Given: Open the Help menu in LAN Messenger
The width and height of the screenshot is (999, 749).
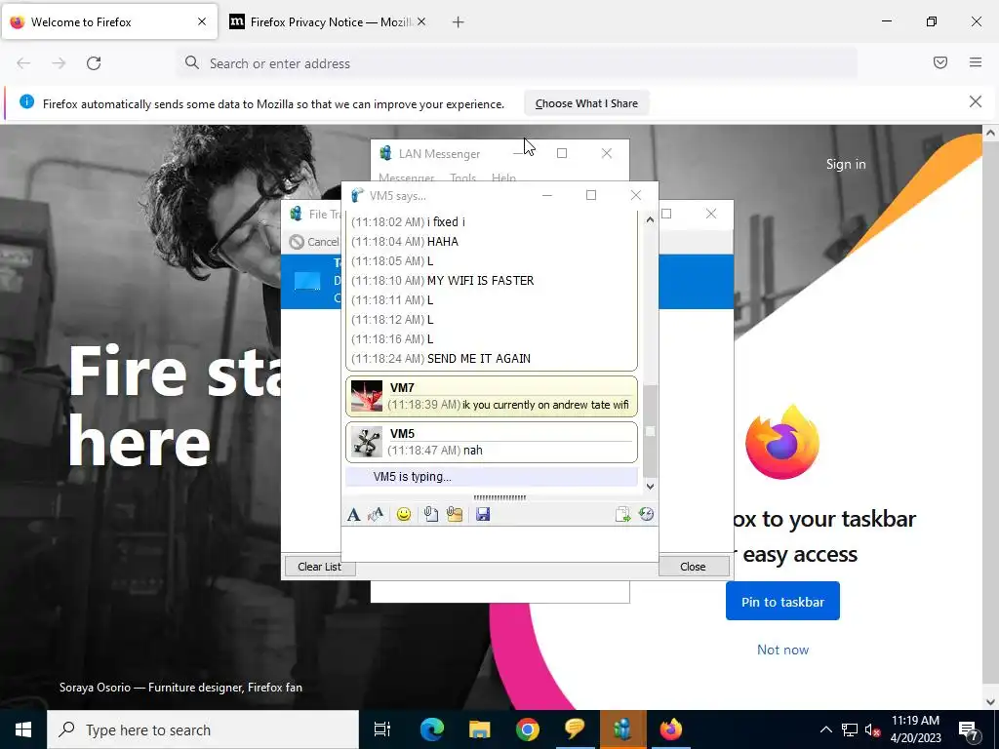Looking at the screenshot, I should (503, 177).
